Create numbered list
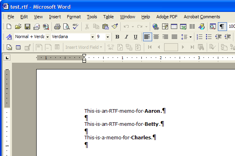This screenshot has width=235, height=156. 200,37
